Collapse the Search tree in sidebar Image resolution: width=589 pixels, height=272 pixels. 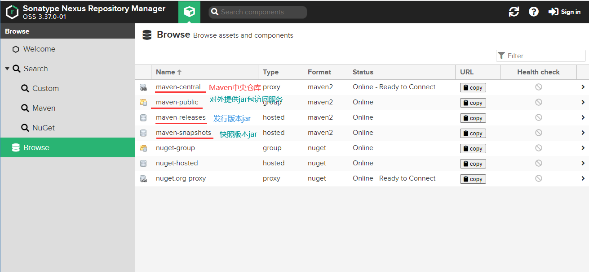(x=7, y=69)
